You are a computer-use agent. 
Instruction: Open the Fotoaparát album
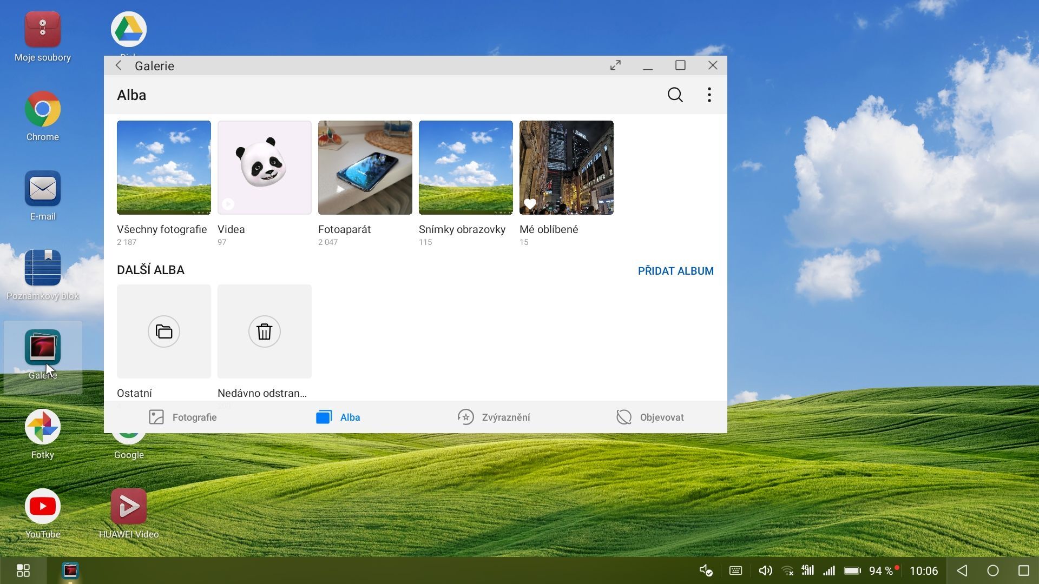tap(365, 168)
